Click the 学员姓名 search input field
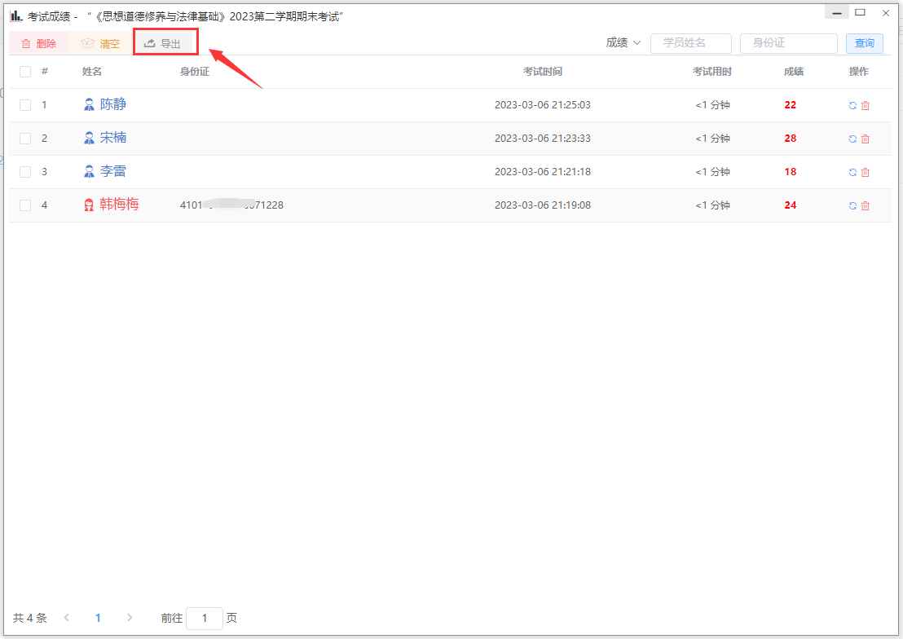 (x=690, y=43)
